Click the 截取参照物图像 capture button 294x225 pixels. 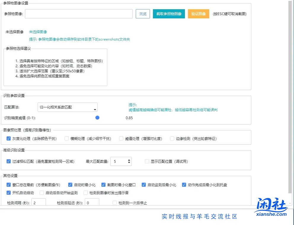[169, 14]
